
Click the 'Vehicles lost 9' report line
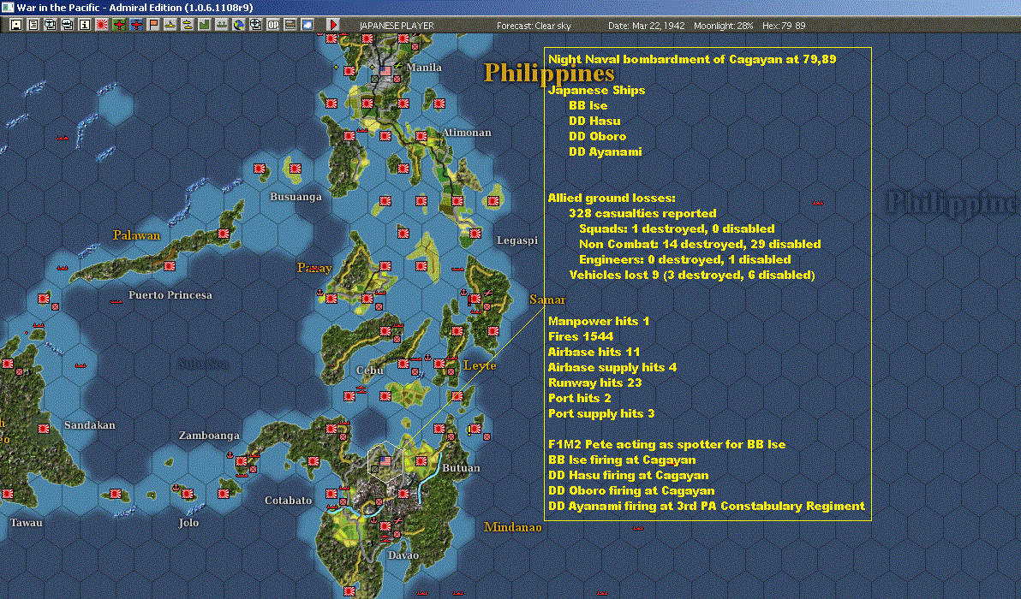click(x=692, y=275)
